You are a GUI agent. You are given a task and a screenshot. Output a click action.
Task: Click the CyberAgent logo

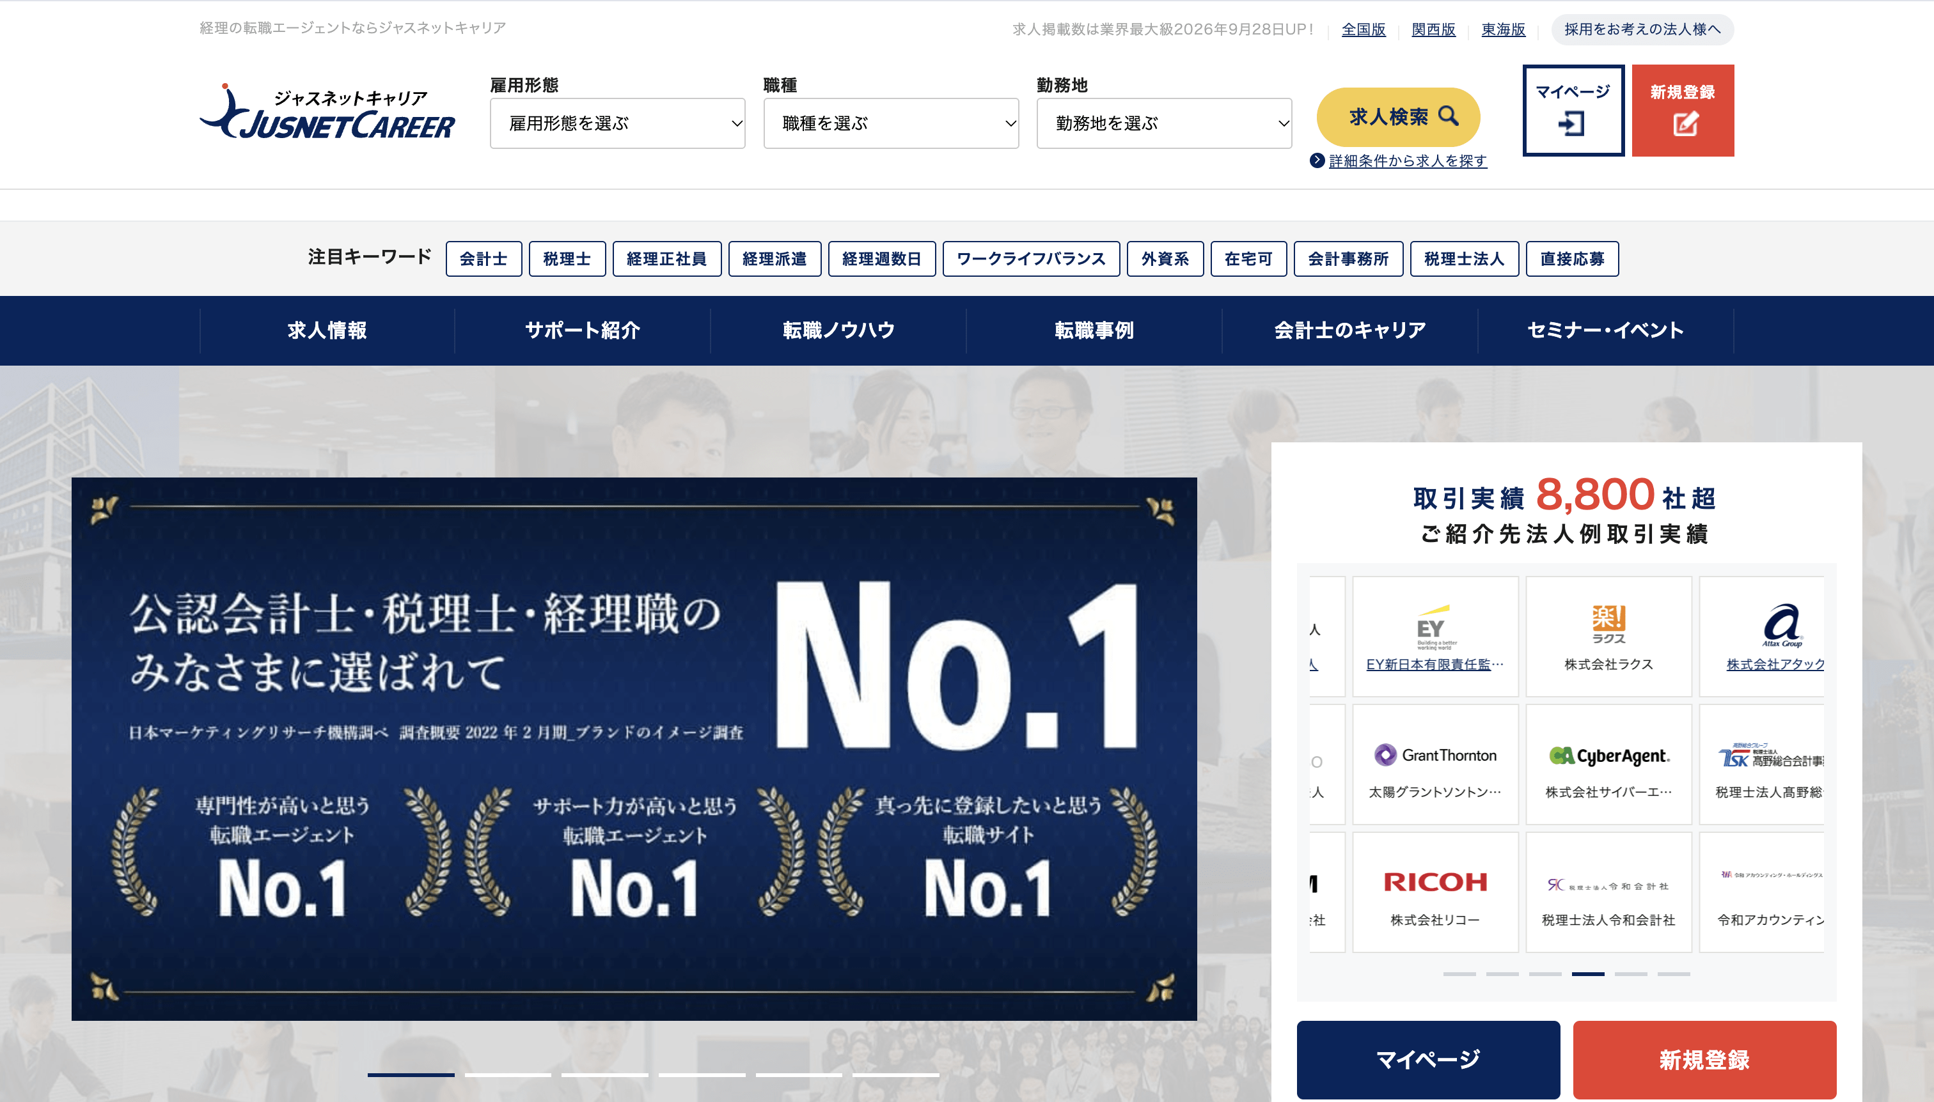[1608, 756]
